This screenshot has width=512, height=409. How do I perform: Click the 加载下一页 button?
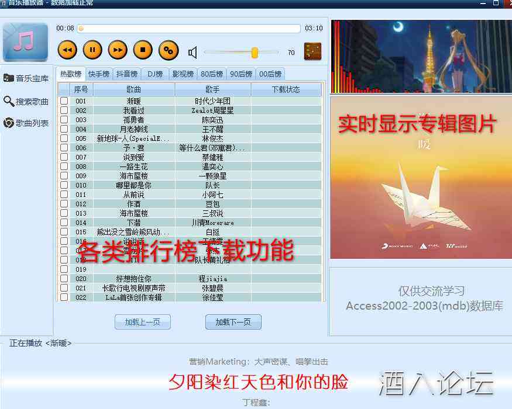pos(233,322)
